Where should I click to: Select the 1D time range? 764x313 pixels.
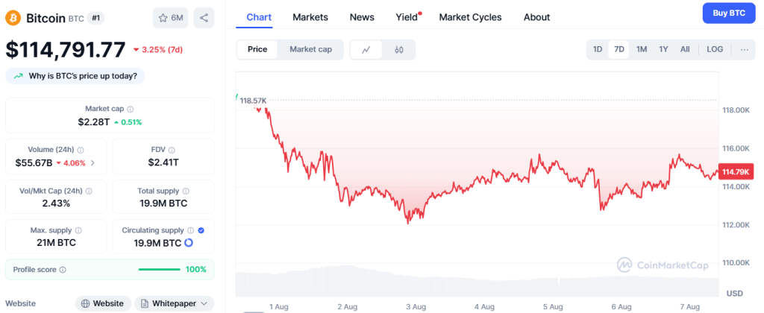(x=598, y=50)
